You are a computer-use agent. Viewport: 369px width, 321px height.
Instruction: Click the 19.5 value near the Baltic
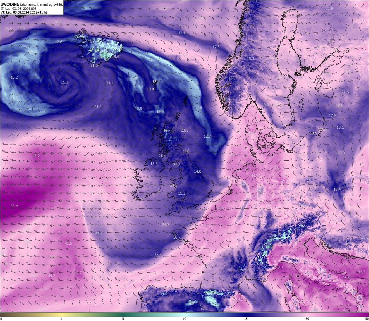point(313,133)
